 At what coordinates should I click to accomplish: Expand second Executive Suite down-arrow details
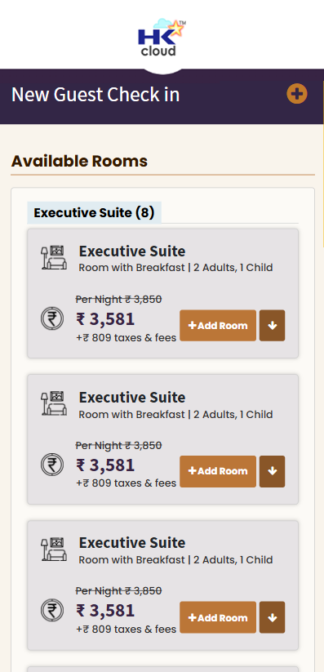click(x=272, y=471)
